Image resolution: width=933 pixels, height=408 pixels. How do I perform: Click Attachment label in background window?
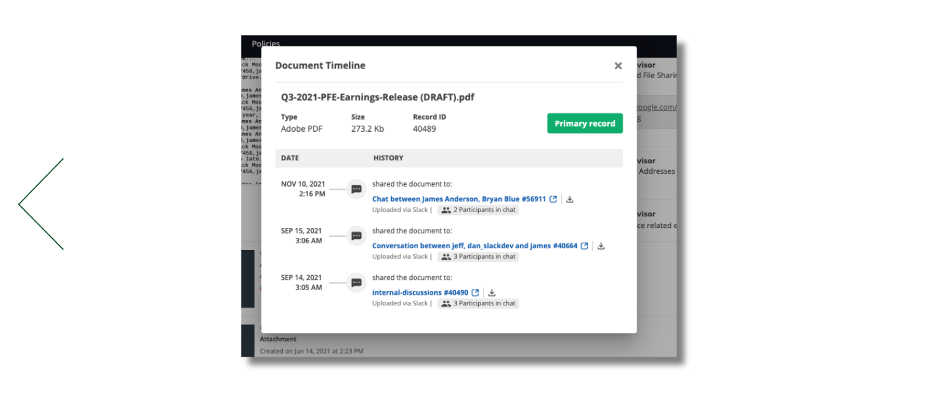coord(278,339)
